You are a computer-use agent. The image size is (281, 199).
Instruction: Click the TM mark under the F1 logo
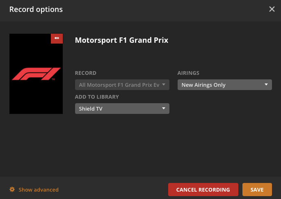point(54,80)
